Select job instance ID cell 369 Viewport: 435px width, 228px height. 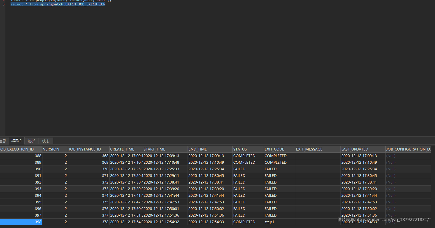89,163
